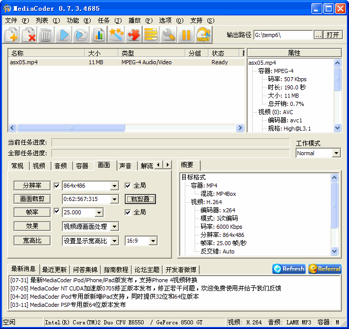Image resolution: width=349 pixels, height=329 pixels.
Task: Click the 打开 output folder button
Action: point(333,35)
